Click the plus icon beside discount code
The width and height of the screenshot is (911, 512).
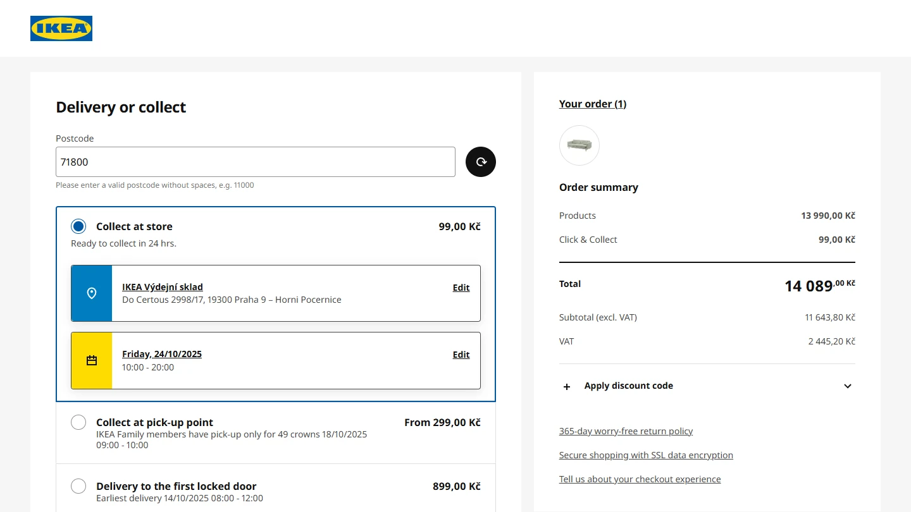click(x=567, y=386)
